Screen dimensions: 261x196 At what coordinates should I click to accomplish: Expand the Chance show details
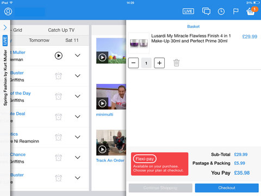tap(78, 157)
